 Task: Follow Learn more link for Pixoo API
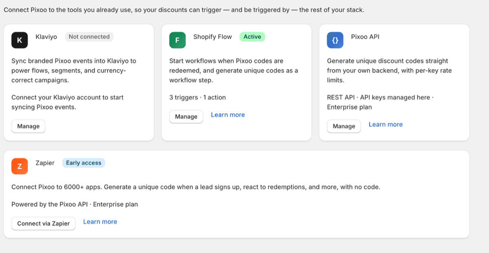click(x=385, y=125)
